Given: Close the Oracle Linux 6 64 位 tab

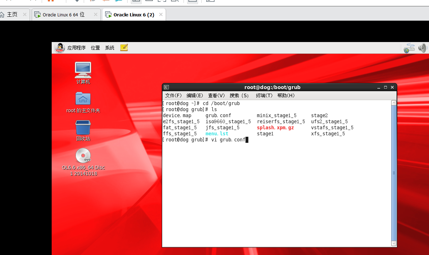Looking at the screenshot, I should point(95,15).
